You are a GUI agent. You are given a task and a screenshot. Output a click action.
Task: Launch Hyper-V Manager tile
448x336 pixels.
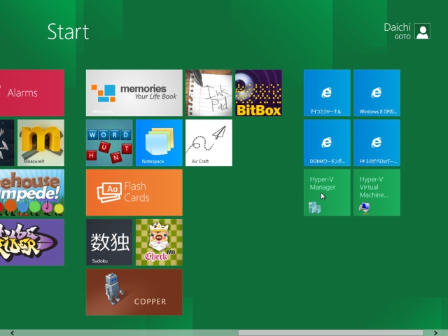coord(327,192)
